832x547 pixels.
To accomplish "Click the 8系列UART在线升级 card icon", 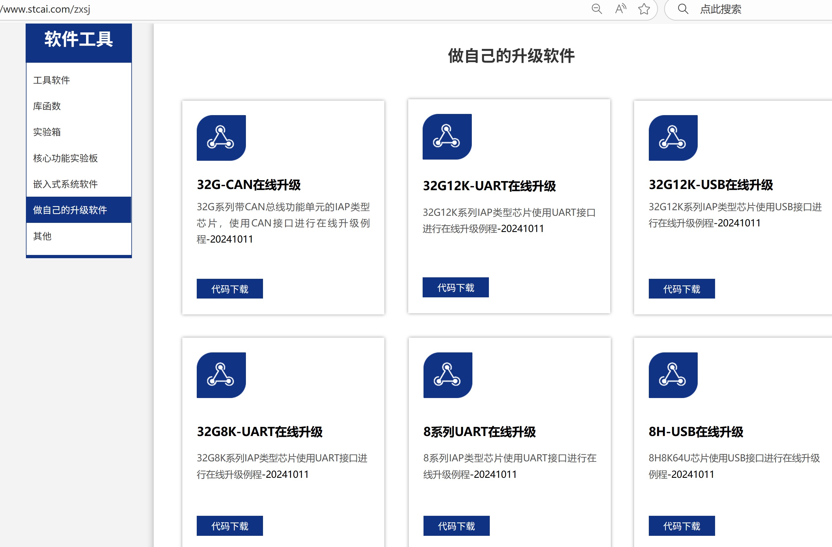I will tap(447, 375).
